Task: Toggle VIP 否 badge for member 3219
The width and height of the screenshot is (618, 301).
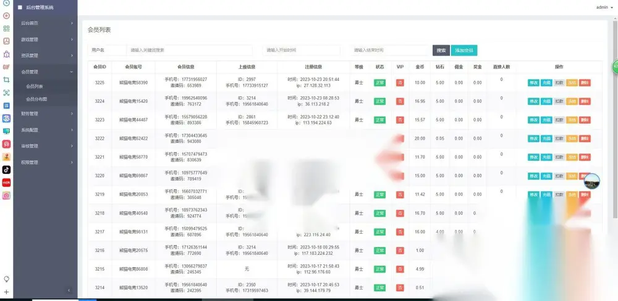Action: 400,194
